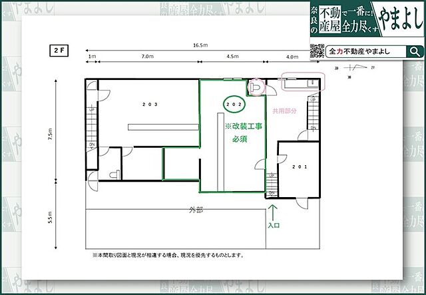Viewport: 426px width, 295px height.
Task: Click the やまよし logo text in the banner
Action: pyautogui.click(x=401, y=20)
